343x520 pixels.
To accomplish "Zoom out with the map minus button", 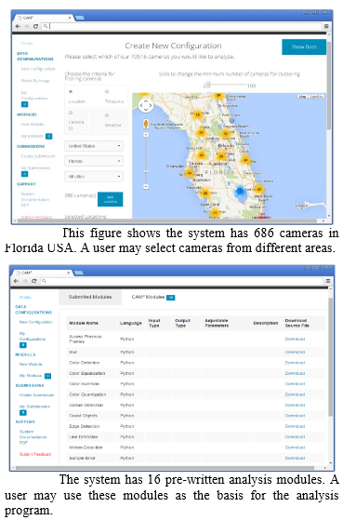I will [x=146, y=187].
